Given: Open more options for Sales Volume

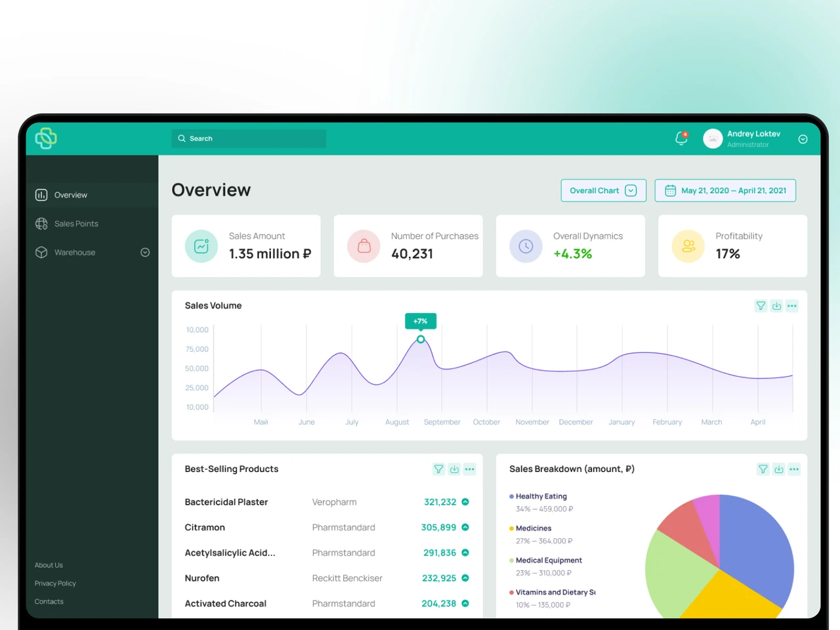Looking at the screenshot, I should tap(792, 306).
